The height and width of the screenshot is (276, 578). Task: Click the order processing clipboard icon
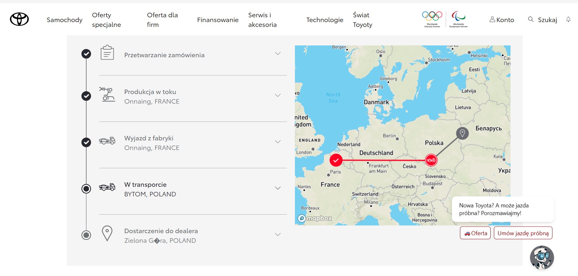[x=107, y=52]
